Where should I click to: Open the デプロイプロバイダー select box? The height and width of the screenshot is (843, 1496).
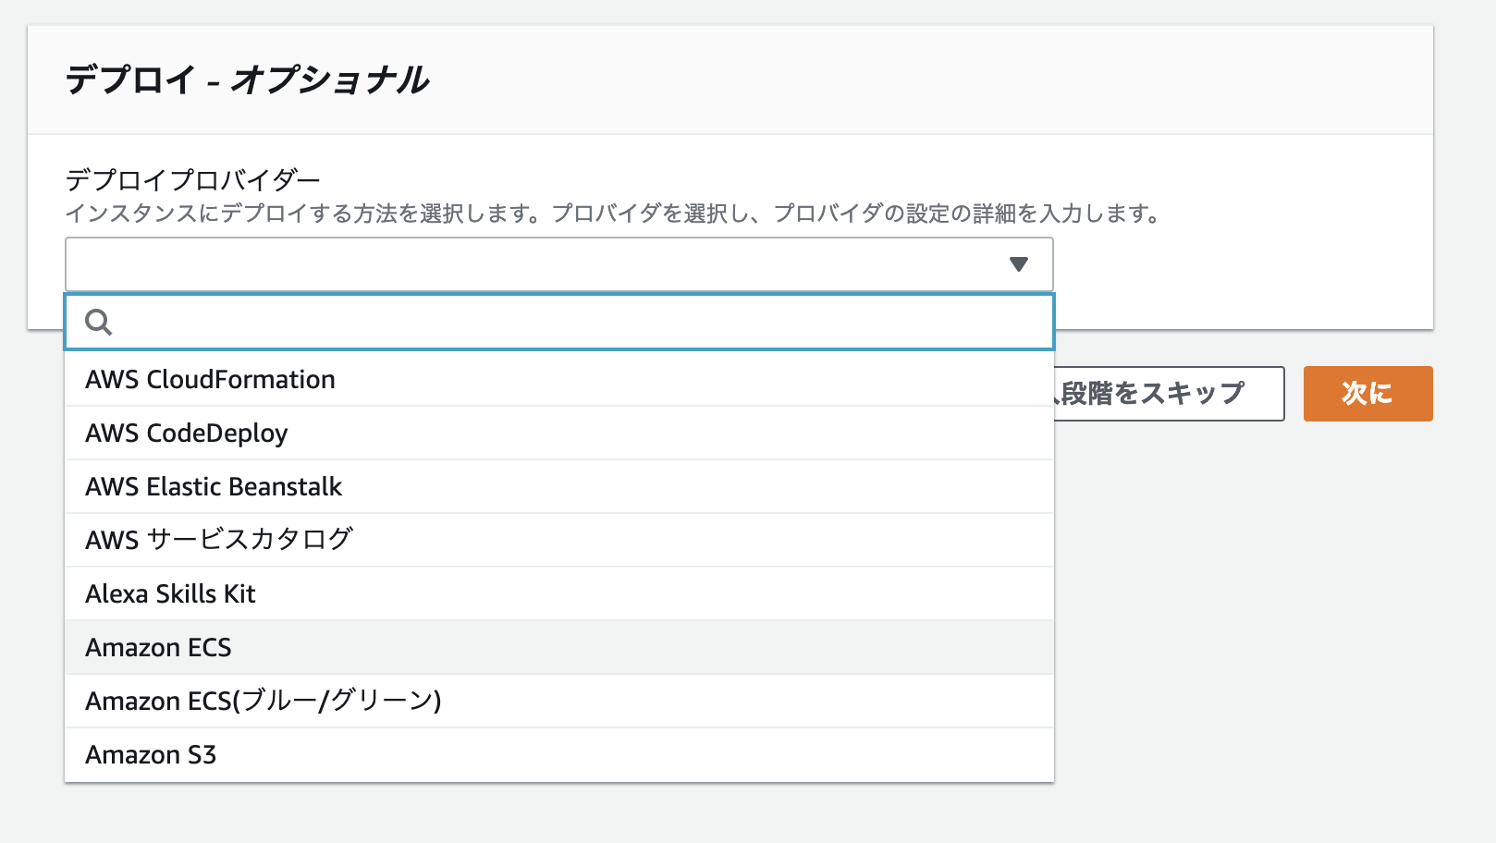pyautogui.click(x=559, y=264)
